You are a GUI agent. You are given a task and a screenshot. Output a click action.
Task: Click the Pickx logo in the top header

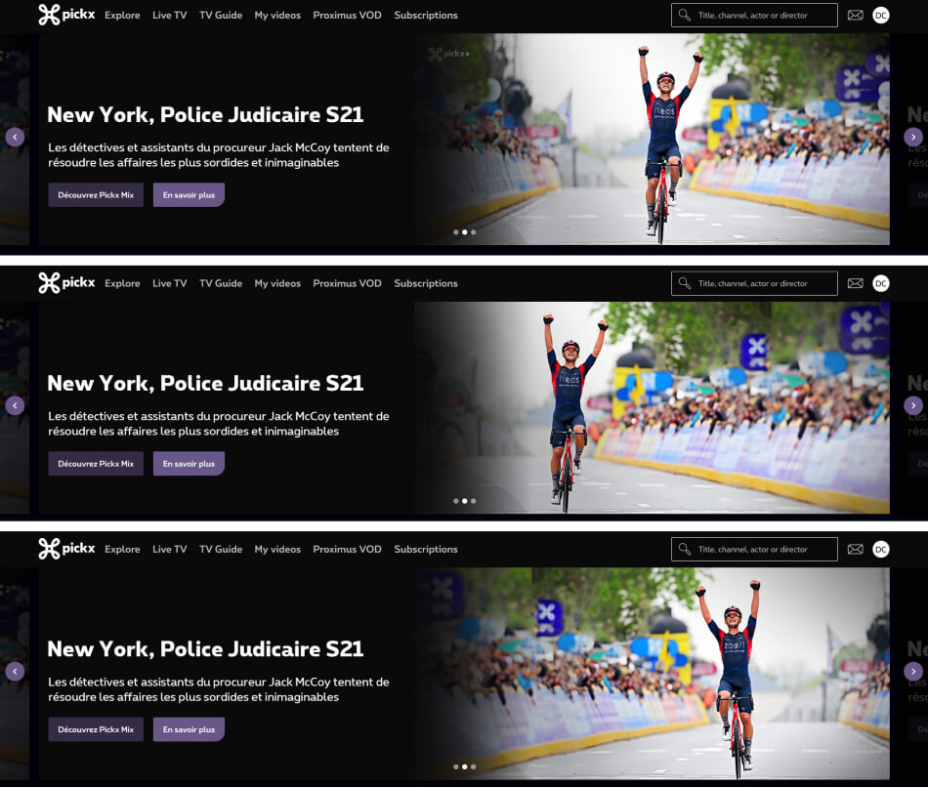pyautogui.click(x=66, y=15)
